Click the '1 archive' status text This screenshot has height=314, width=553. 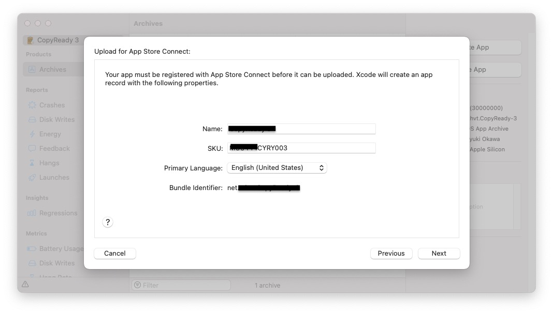[267, 286]
